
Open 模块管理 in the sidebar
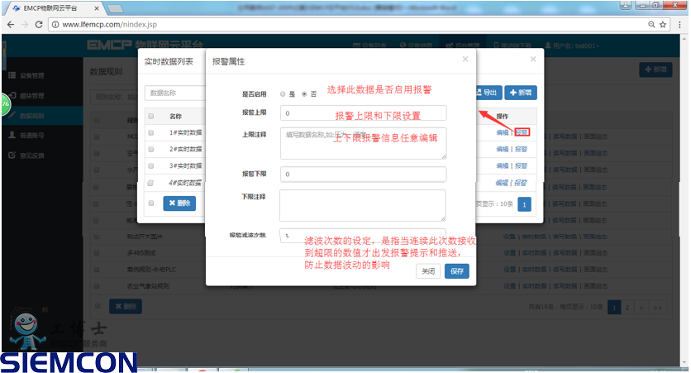[31, 96]
